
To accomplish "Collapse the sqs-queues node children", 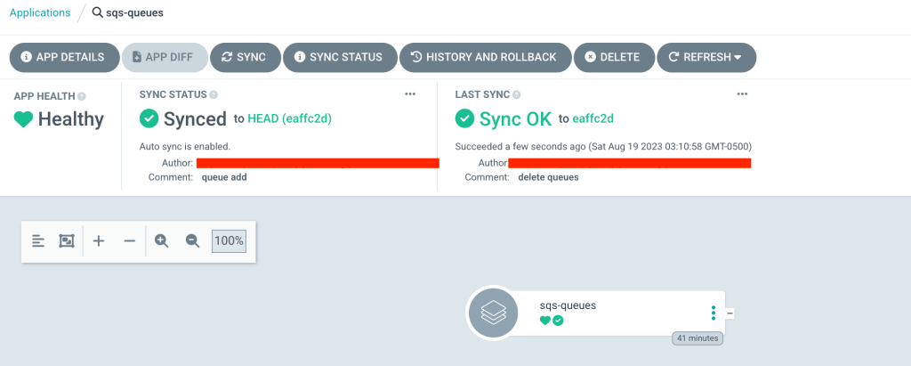I will coord(730,313).
